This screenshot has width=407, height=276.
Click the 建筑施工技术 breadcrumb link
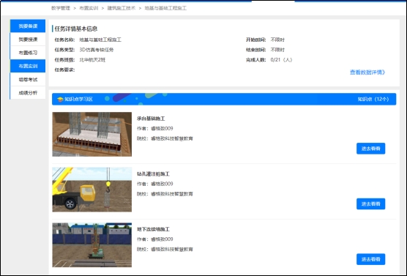point(122,8)
